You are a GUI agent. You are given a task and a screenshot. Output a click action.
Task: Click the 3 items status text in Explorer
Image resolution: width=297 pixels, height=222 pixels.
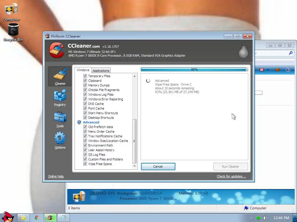[74, 208]
